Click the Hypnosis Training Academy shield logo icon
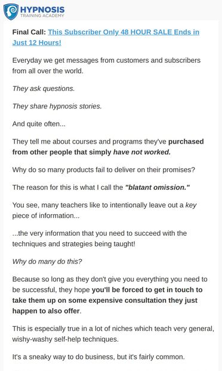The height and width of the screenshot is (371, 222). 11,11
